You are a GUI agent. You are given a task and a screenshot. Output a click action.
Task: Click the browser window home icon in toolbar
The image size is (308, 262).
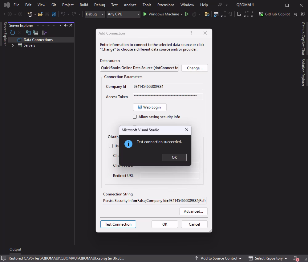click(x=216, y=14)
